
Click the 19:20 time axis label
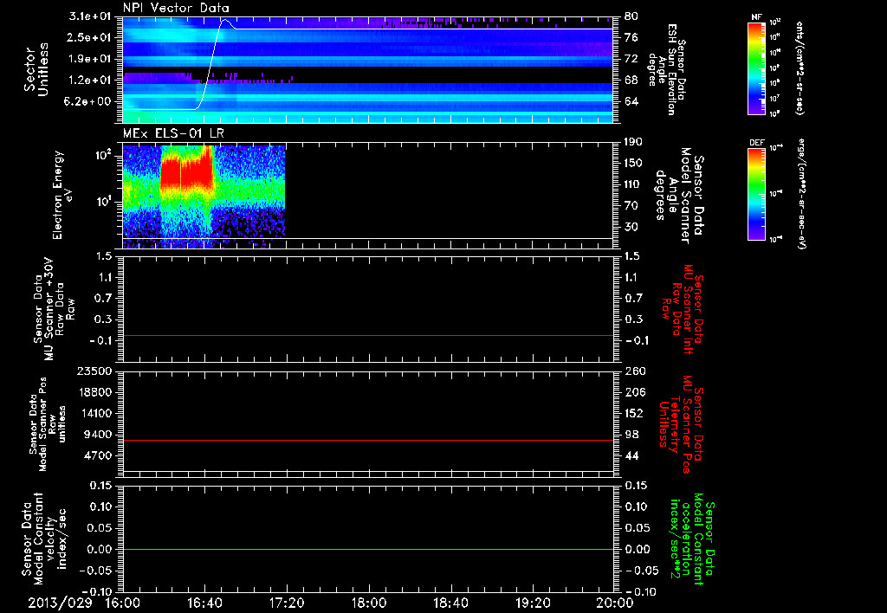533,603
